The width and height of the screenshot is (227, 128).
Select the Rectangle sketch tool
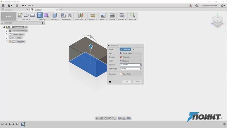click(x=33, y=15)
